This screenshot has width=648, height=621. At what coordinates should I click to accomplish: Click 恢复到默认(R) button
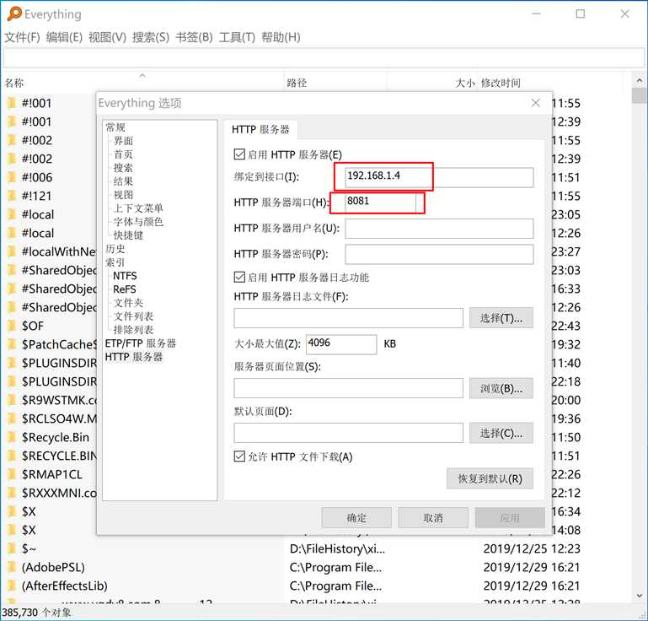[x=490, y=478]
